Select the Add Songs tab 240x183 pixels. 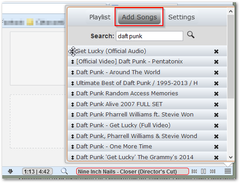139,17
